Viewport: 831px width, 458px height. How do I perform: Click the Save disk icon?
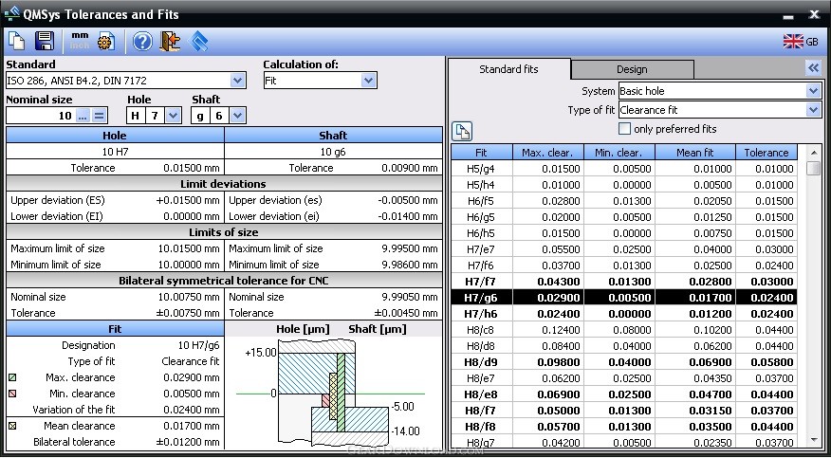point(45,41)
